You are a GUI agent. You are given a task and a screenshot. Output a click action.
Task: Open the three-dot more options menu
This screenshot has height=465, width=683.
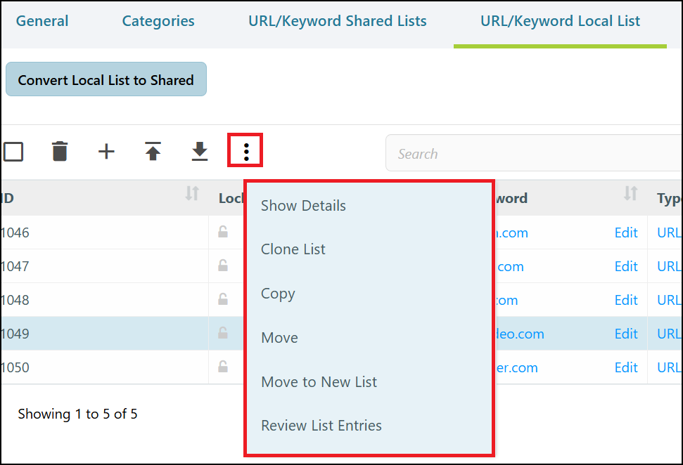245,152
